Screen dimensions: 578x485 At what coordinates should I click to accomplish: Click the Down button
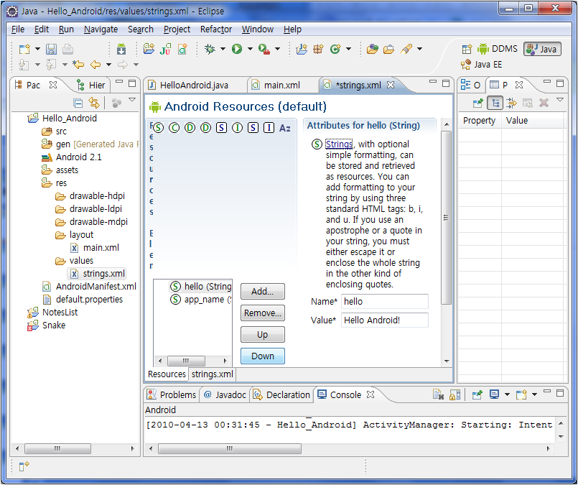click(263, 356)
